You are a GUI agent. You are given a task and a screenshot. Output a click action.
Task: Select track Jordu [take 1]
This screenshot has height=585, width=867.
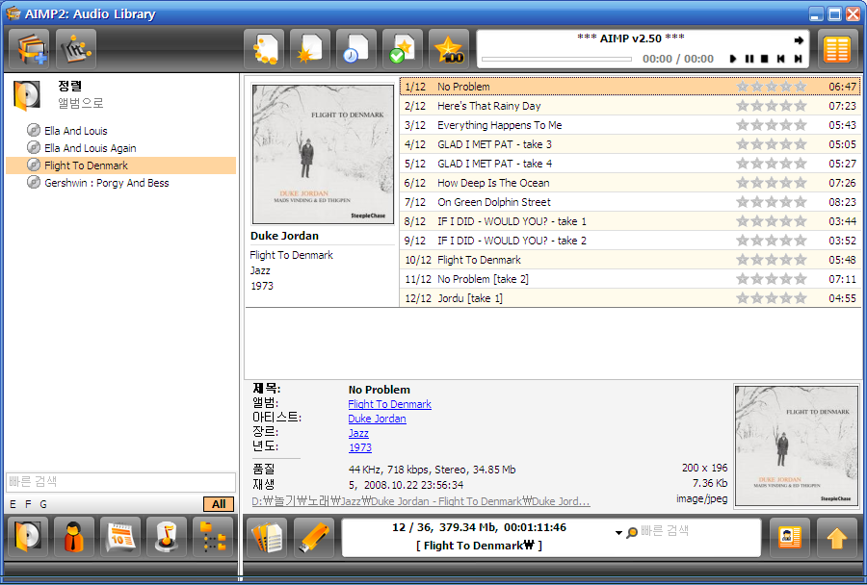pyautogui.click(x=630, y=298)
